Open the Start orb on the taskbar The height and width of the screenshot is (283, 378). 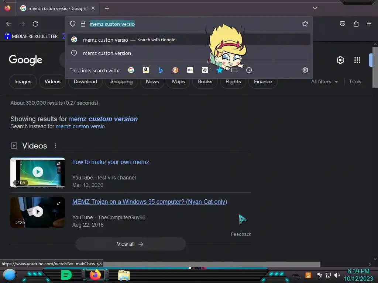point(9,275)
